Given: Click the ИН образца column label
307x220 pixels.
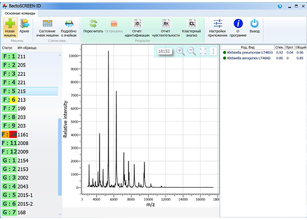Looking at the screenshot, I should tap(27, 48).
